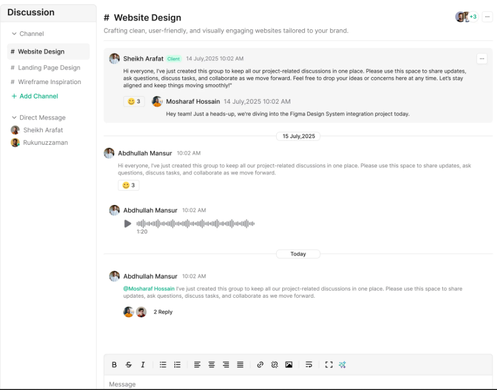
Task: Click the AI sparkle icon
Action: pyautogui.click(x=342, y=365)
